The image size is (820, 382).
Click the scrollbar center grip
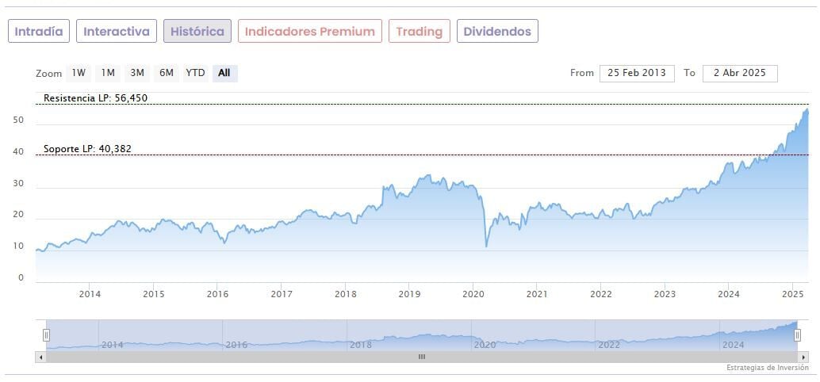coord(422,357)
